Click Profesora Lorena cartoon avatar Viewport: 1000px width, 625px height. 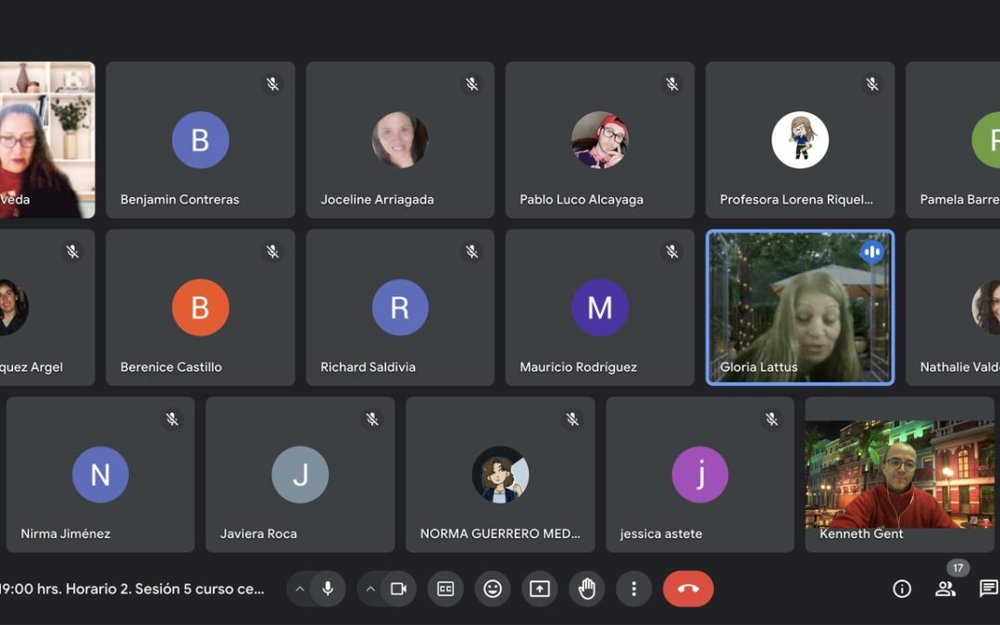click(800, 140)
